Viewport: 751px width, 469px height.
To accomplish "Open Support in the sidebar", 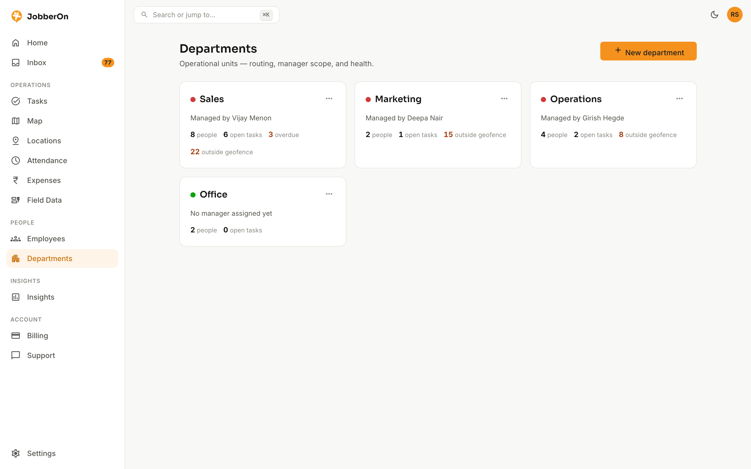I will [x=62, y=355].
